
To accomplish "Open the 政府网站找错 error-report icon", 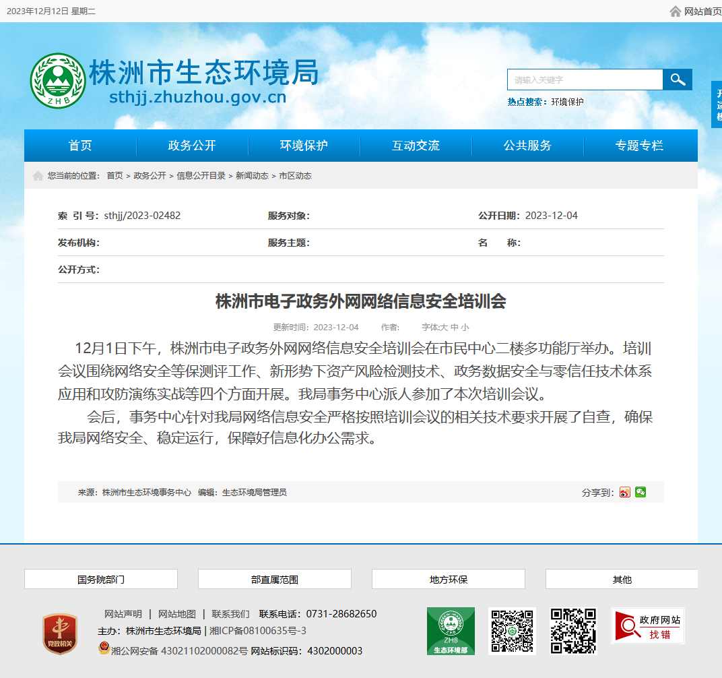I will tap(648, 626).
